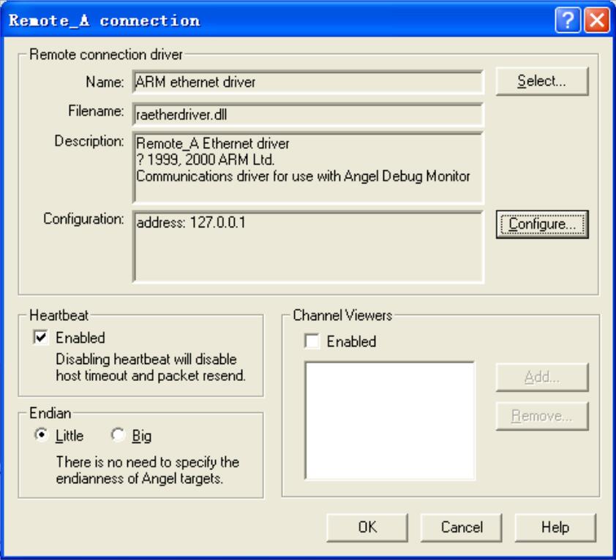Viewport: 616px width, 560px height.
Task: Click the Filename field raetherdriver.dll
Action: [x=308, y=115]
